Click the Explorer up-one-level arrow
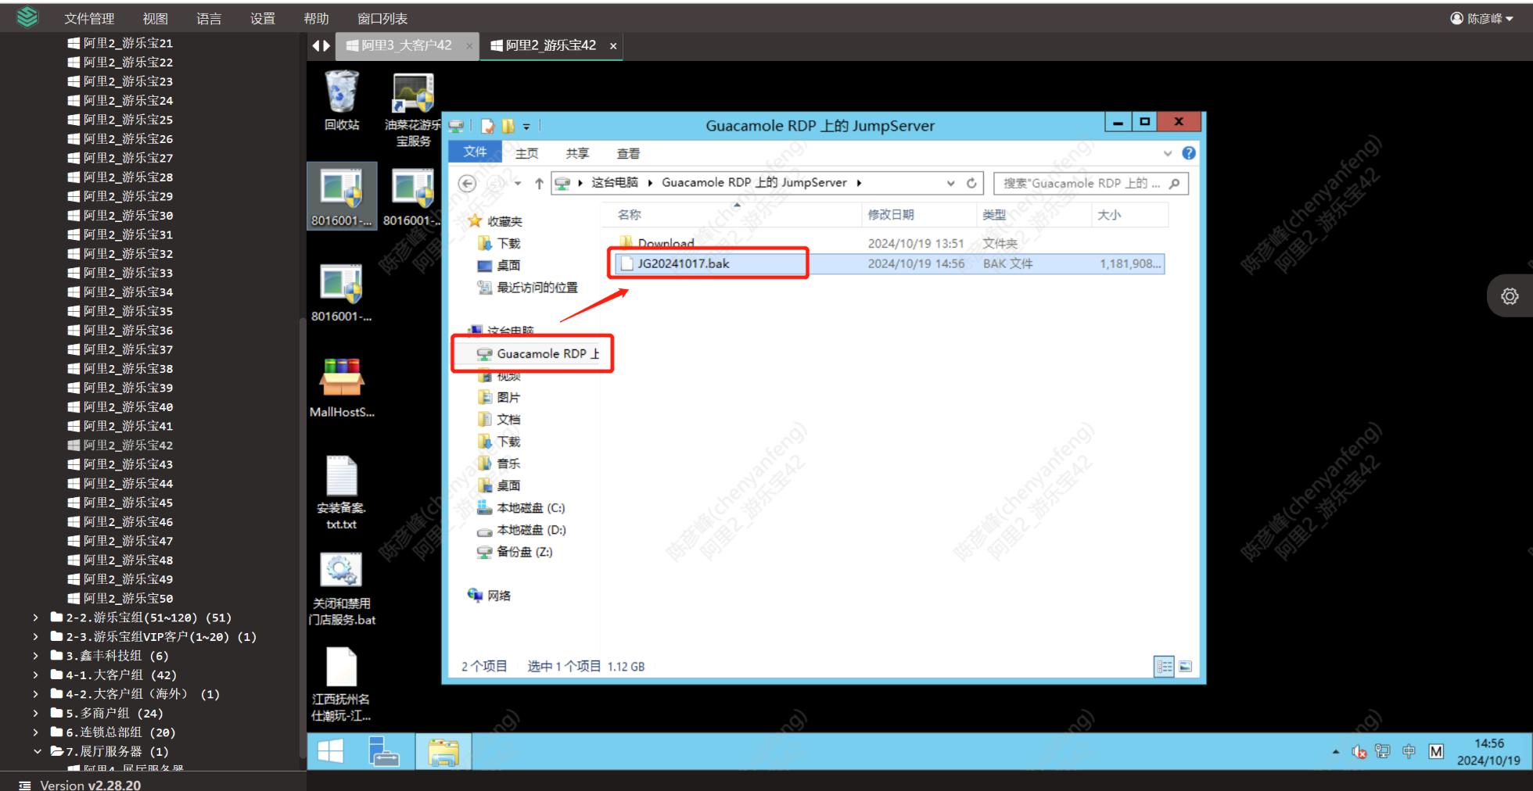 539,183
